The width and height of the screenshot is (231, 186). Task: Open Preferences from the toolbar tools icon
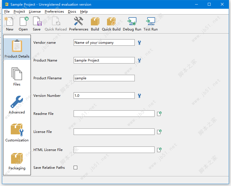pos(78,24)
